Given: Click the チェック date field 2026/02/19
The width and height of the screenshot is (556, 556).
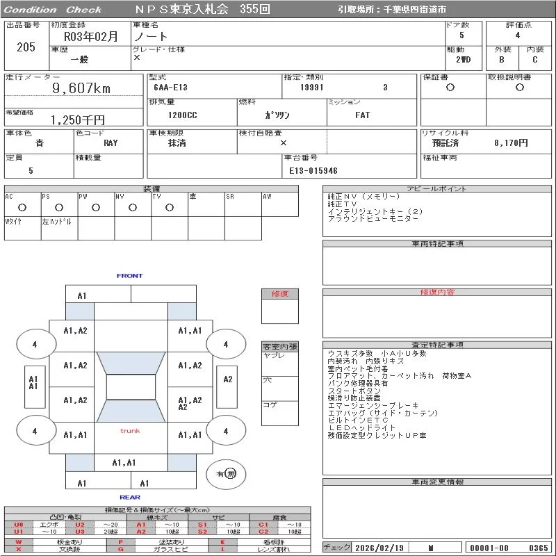Looking at the screenshot, I should [379, 548].
